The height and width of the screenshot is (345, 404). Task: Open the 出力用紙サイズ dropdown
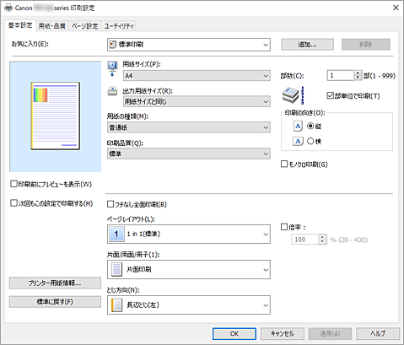[x=197, y=101]
